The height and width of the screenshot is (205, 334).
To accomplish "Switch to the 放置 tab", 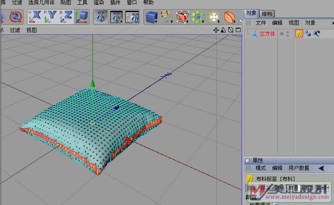I will pyautogui.click(x=293, y=188).
